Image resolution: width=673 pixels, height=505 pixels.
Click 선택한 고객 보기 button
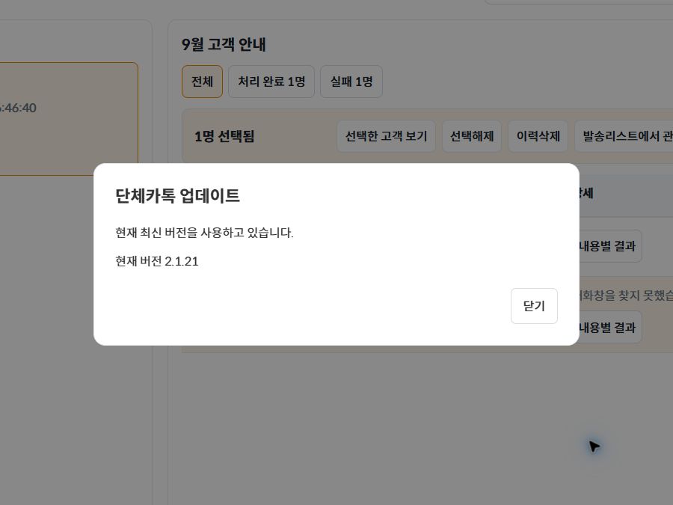coord(387,136)
